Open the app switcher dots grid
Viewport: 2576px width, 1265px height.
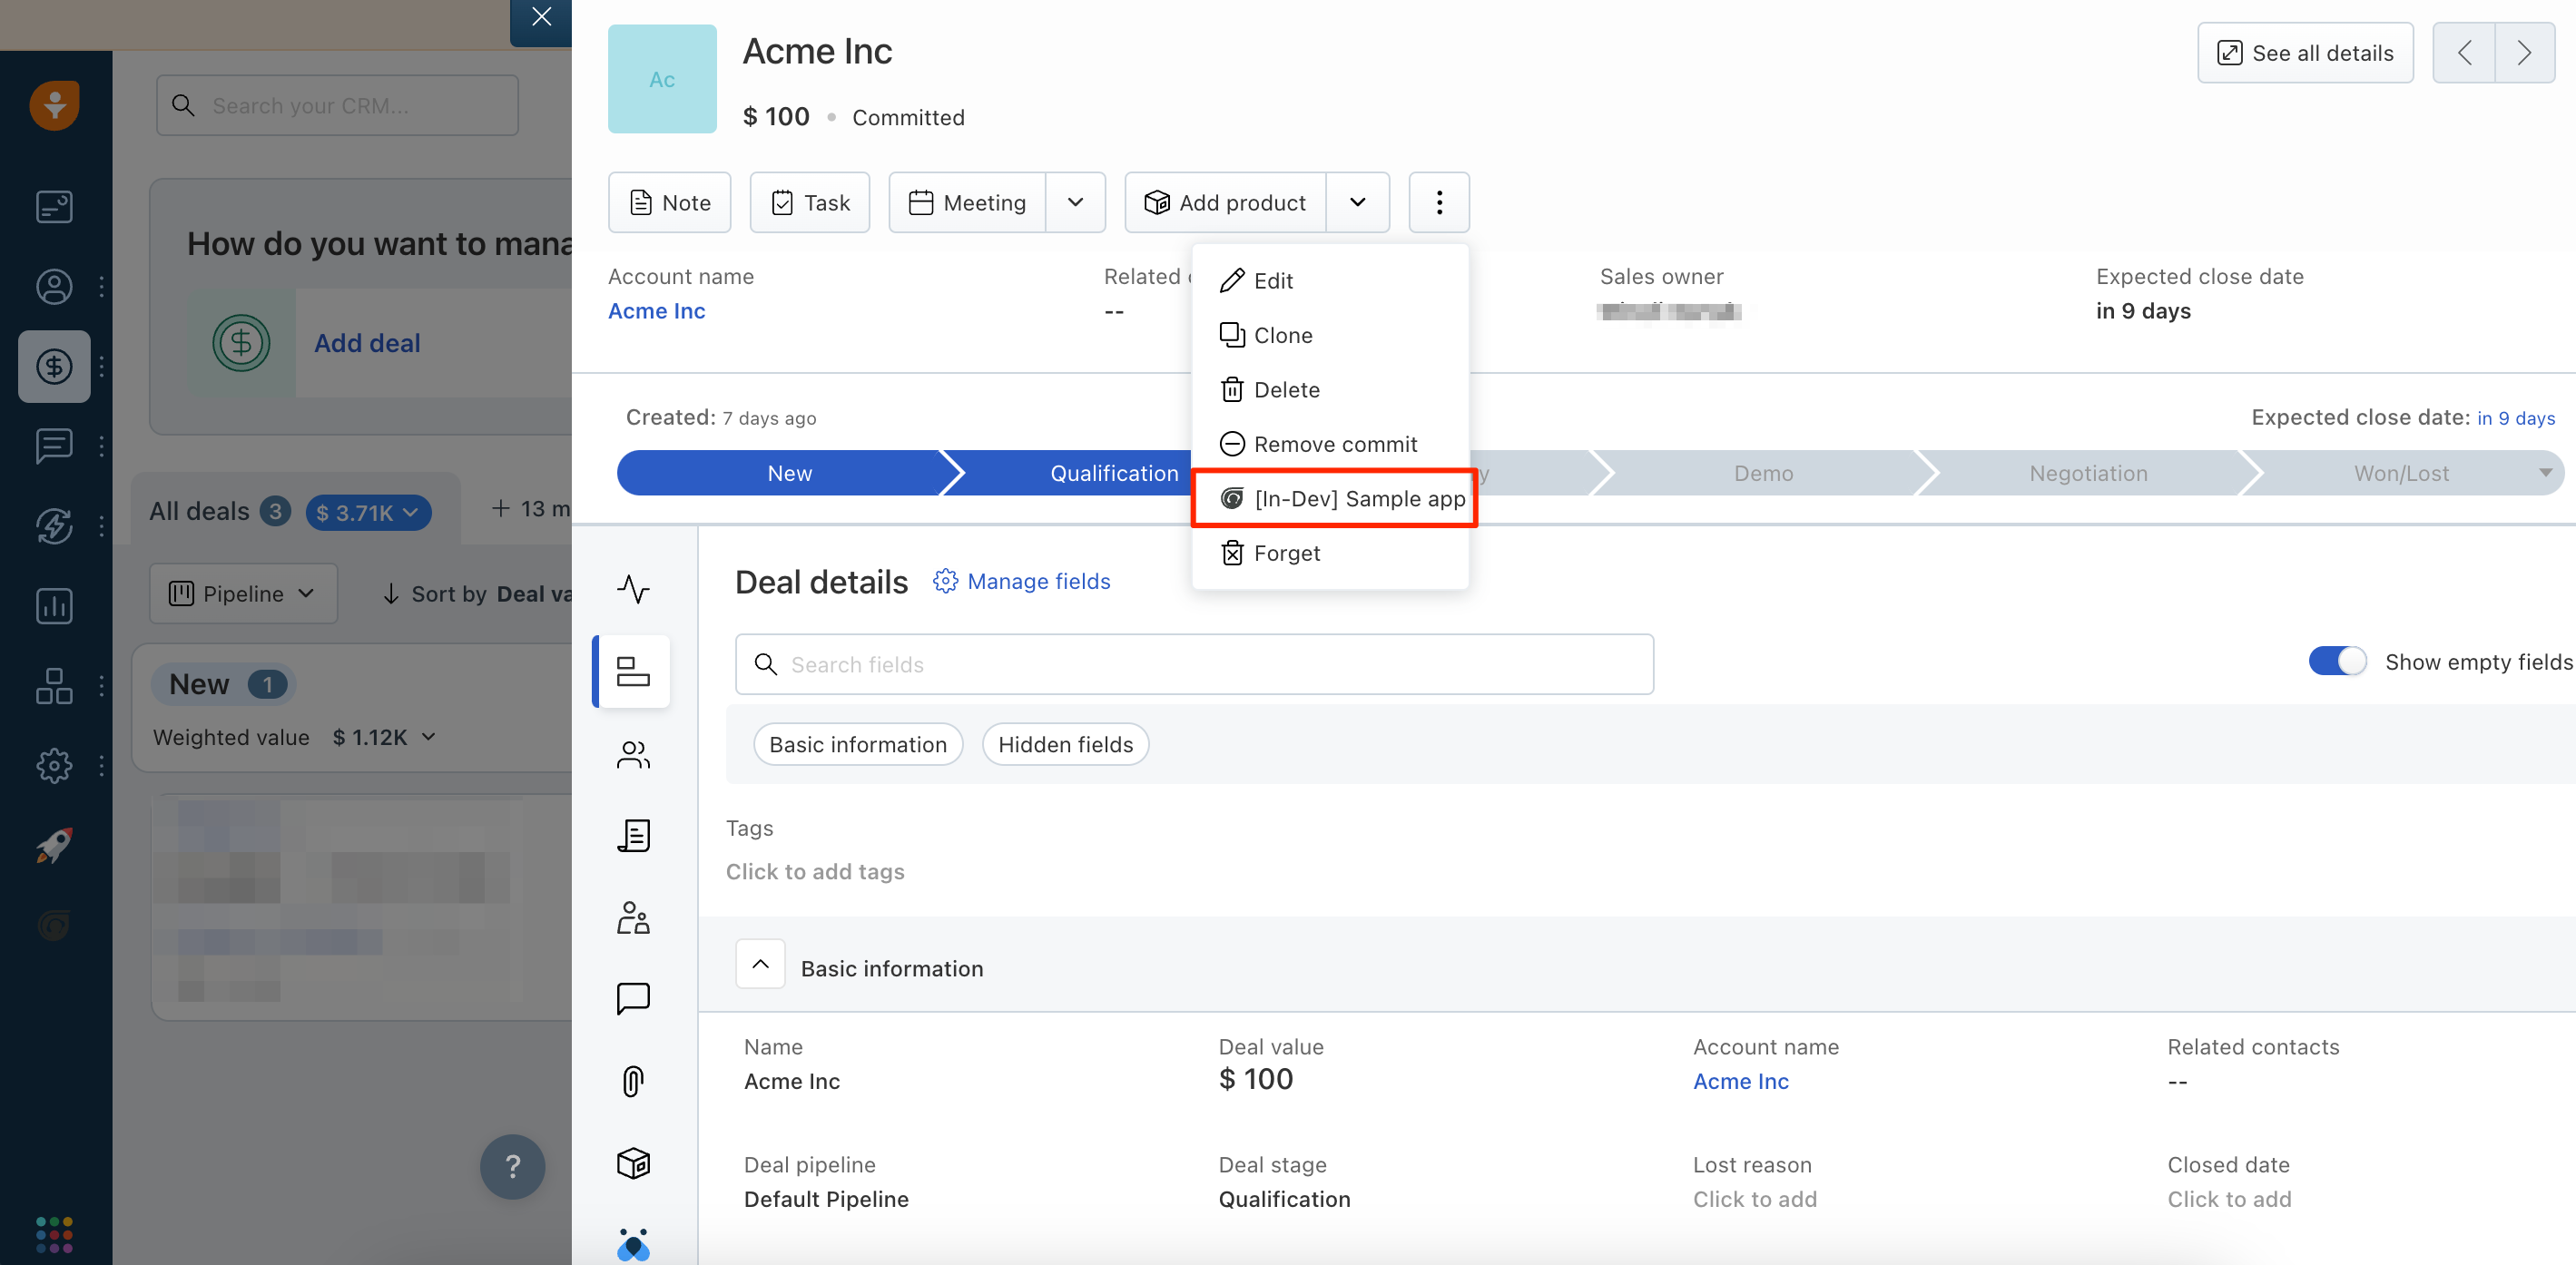click(x=54, y=1234)
